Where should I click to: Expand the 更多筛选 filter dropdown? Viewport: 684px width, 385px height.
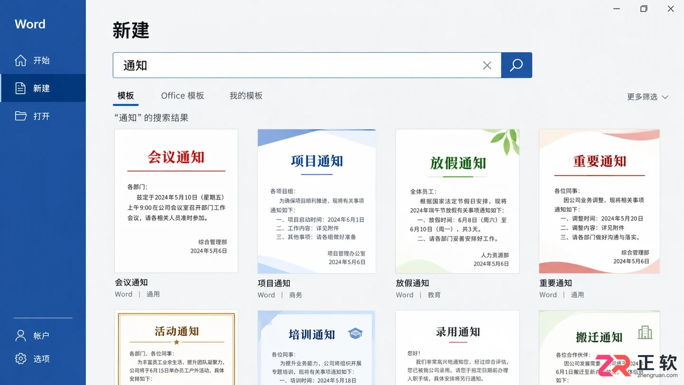tap(647, 96)
